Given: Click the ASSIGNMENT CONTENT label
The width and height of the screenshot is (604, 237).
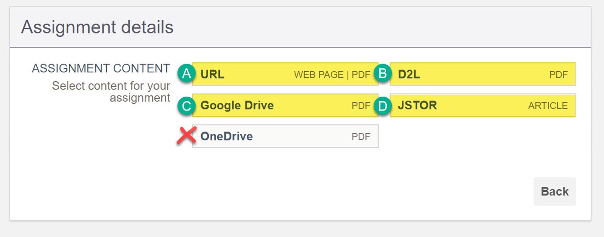Looking at the screenshot, I should tap(101, 68).
